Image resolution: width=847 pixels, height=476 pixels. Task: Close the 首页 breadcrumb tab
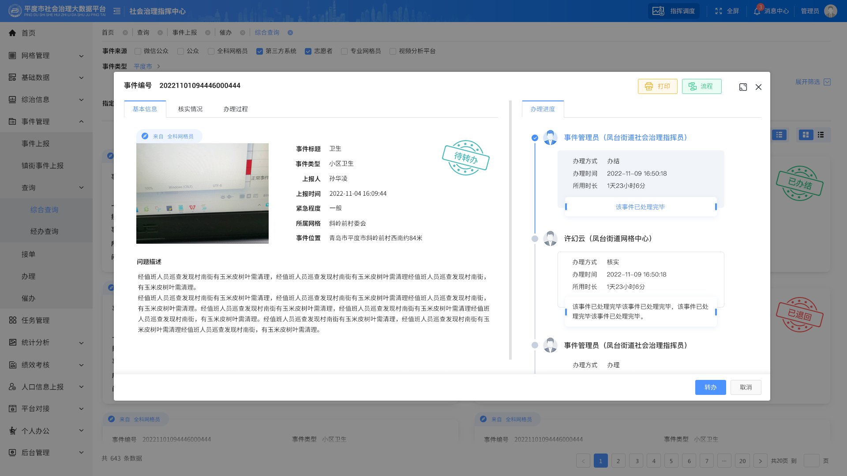coord(125,33)
